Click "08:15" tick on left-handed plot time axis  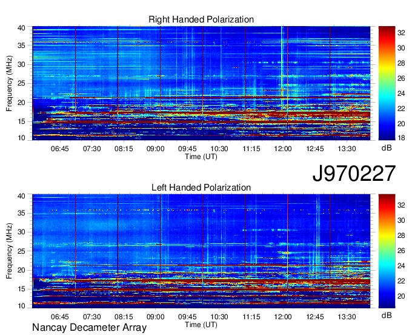point(124,317)
